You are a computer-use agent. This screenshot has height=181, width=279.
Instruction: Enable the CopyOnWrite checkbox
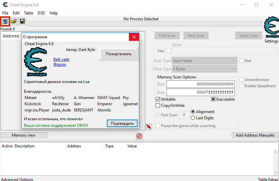point(158,106)
